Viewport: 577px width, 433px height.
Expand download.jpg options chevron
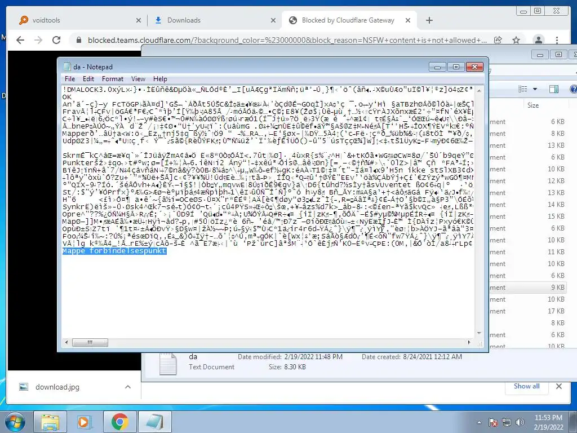click(x=128, y=387)
